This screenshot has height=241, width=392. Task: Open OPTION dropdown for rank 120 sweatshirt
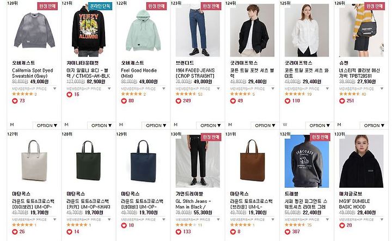47,125
